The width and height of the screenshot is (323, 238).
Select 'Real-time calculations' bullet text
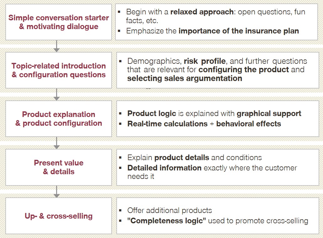tap(167, 124)
